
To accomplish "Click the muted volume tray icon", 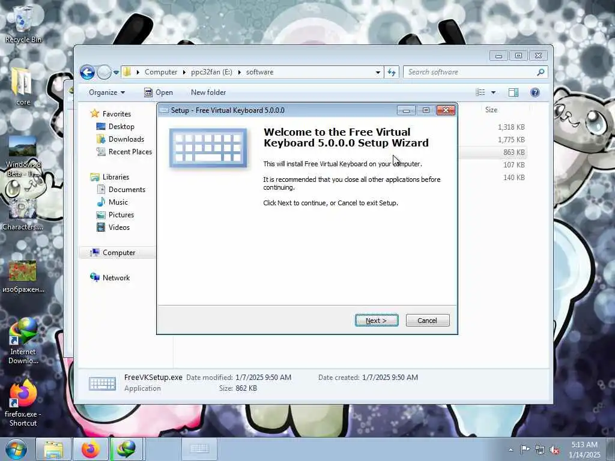I will (554, 450).
